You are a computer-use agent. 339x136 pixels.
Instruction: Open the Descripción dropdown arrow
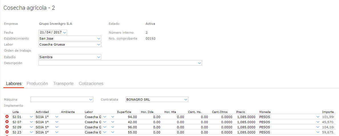199,63
